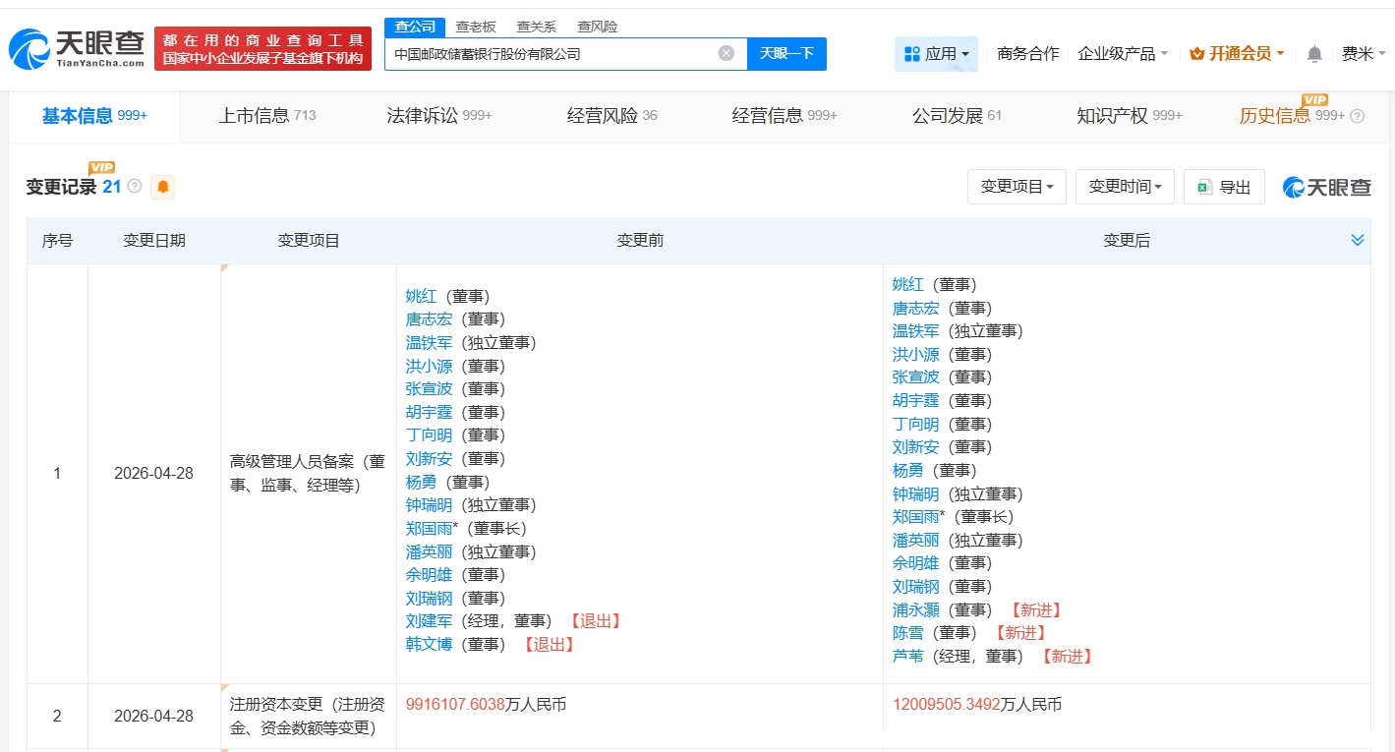Click 唐志宏 in the 变更前 column
The image size is (1395, 752).
(x=430, y=319)
